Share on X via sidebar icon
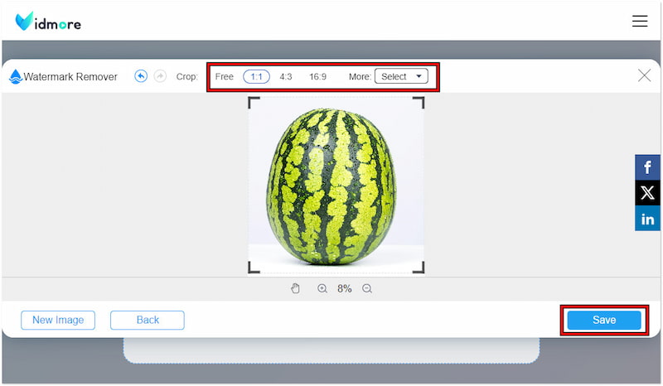The image size is (663, 386). click(x=647, y=194)
